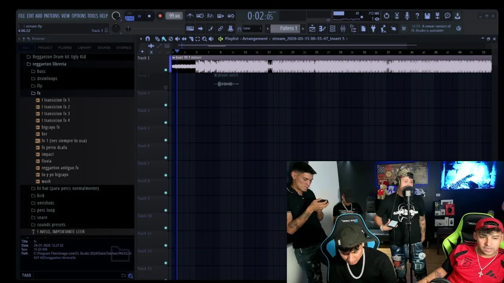Image resolution: width=504 pixels, height=283 pixels.
Task: Open the one-click audio recording microphone icon
Action: pyautogui.click(x=407, y=16)
